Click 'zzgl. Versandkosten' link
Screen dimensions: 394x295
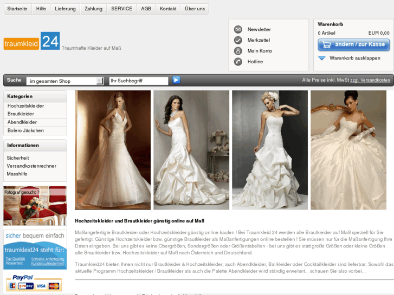pyautogui.click(x=370, y=80)
